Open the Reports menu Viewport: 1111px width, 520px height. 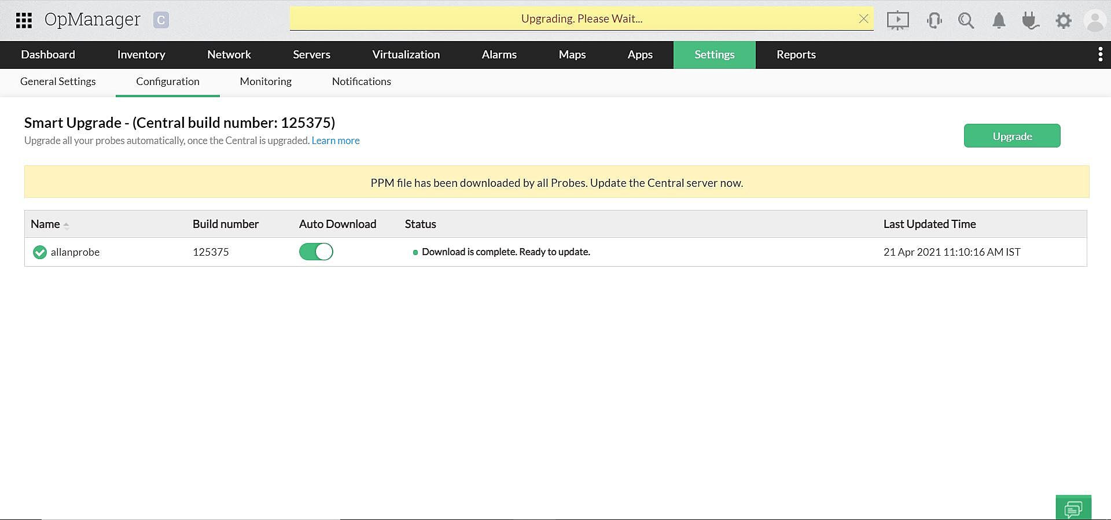click(x=796, y=54)
